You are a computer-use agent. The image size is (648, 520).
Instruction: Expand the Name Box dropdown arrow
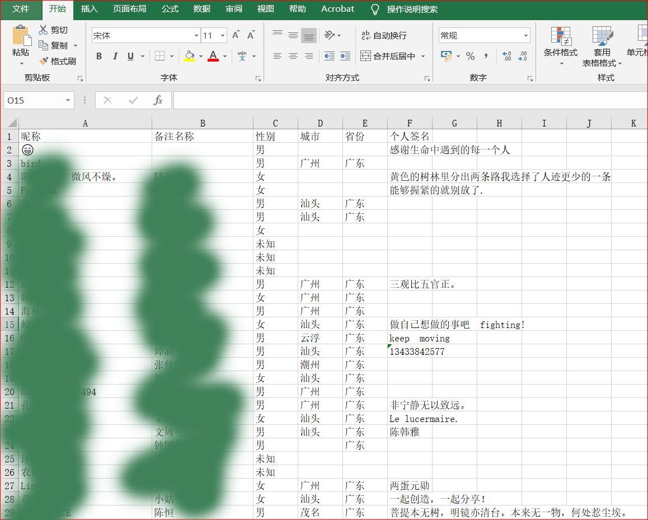68,100
